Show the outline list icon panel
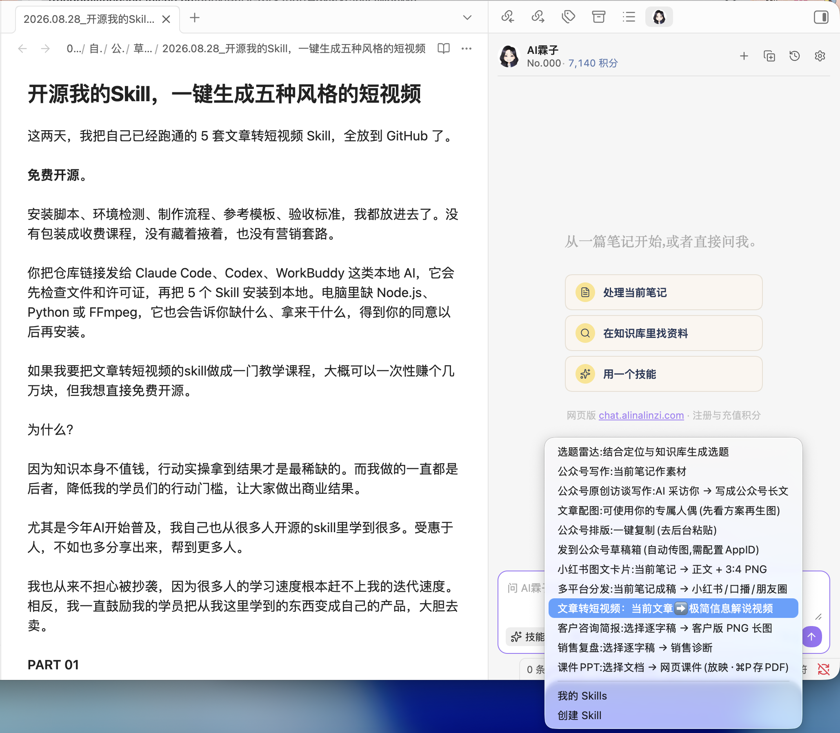Screen dimensions: 840x733 [x=629, y=17]
